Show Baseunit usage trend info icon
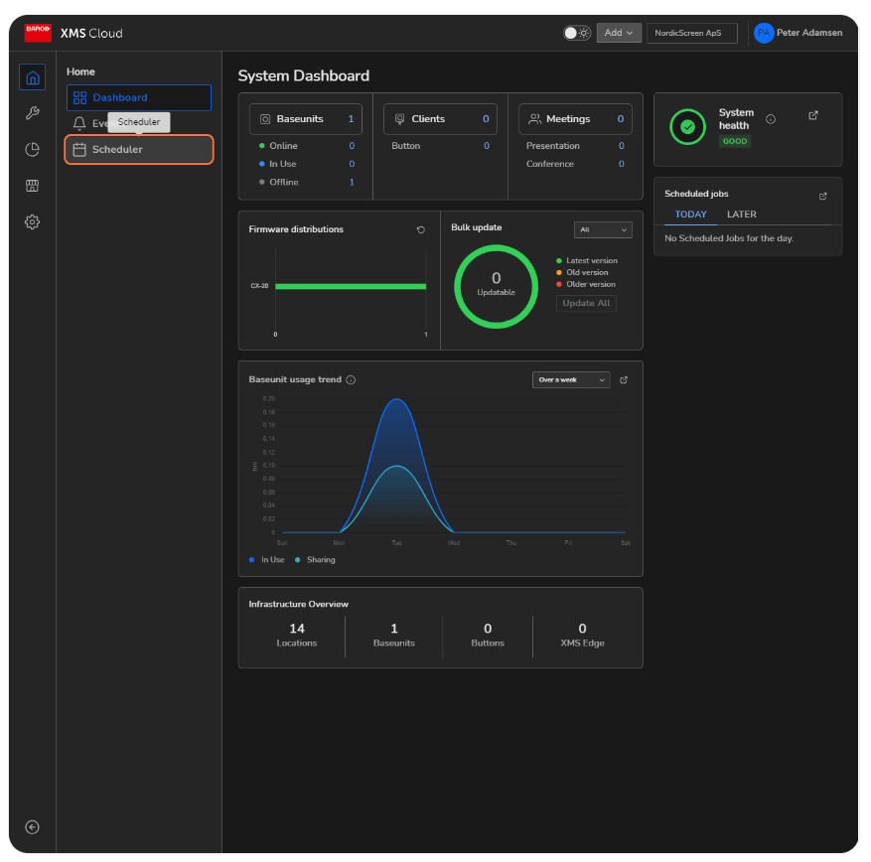This screenshot has height=862, width=871. (x=351, y=380)
